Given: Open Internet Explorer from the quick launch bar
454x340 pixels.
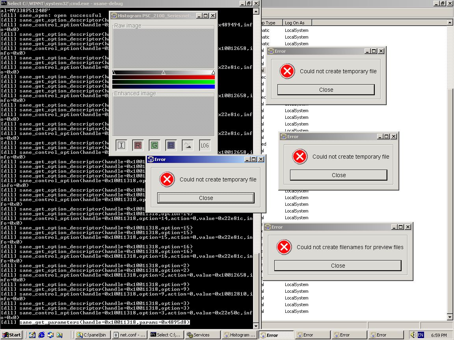Looking at the screenshot, I should [x=41, y=335].
